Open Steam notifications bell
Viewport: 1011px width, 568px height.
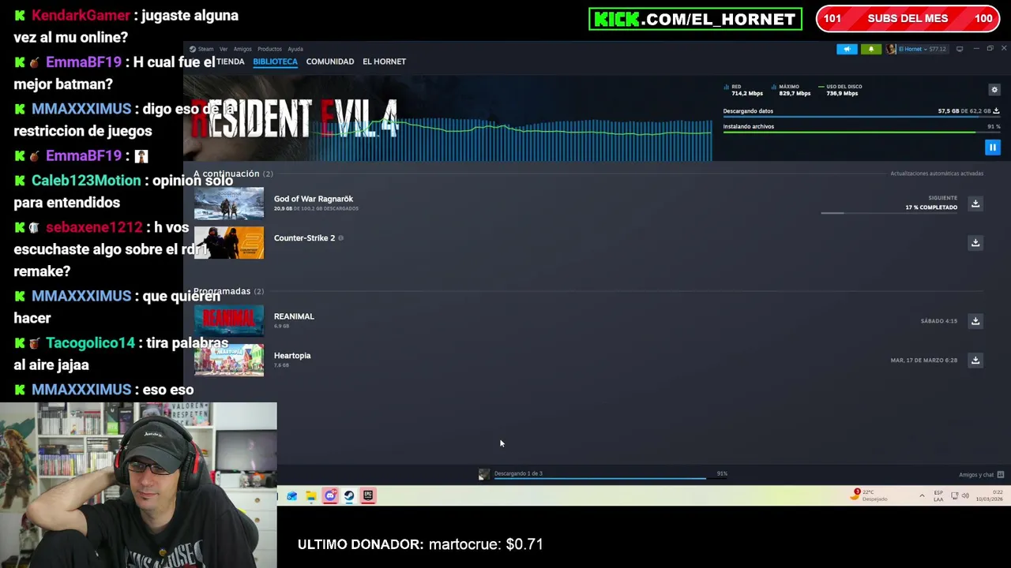(x=871, y=49)
